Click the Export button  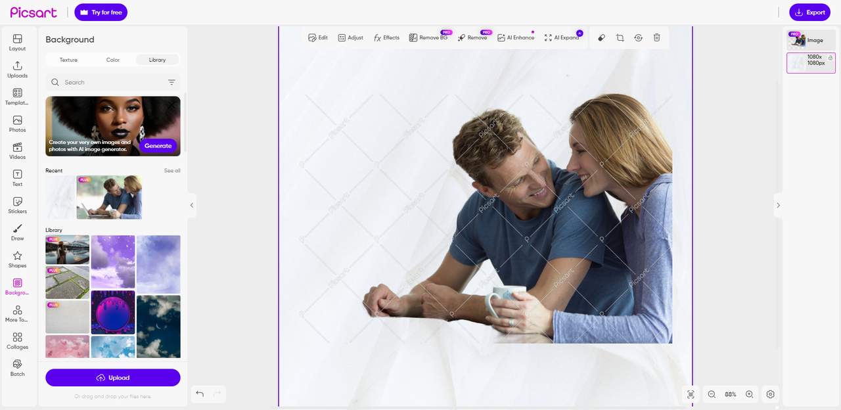point(809,12)
